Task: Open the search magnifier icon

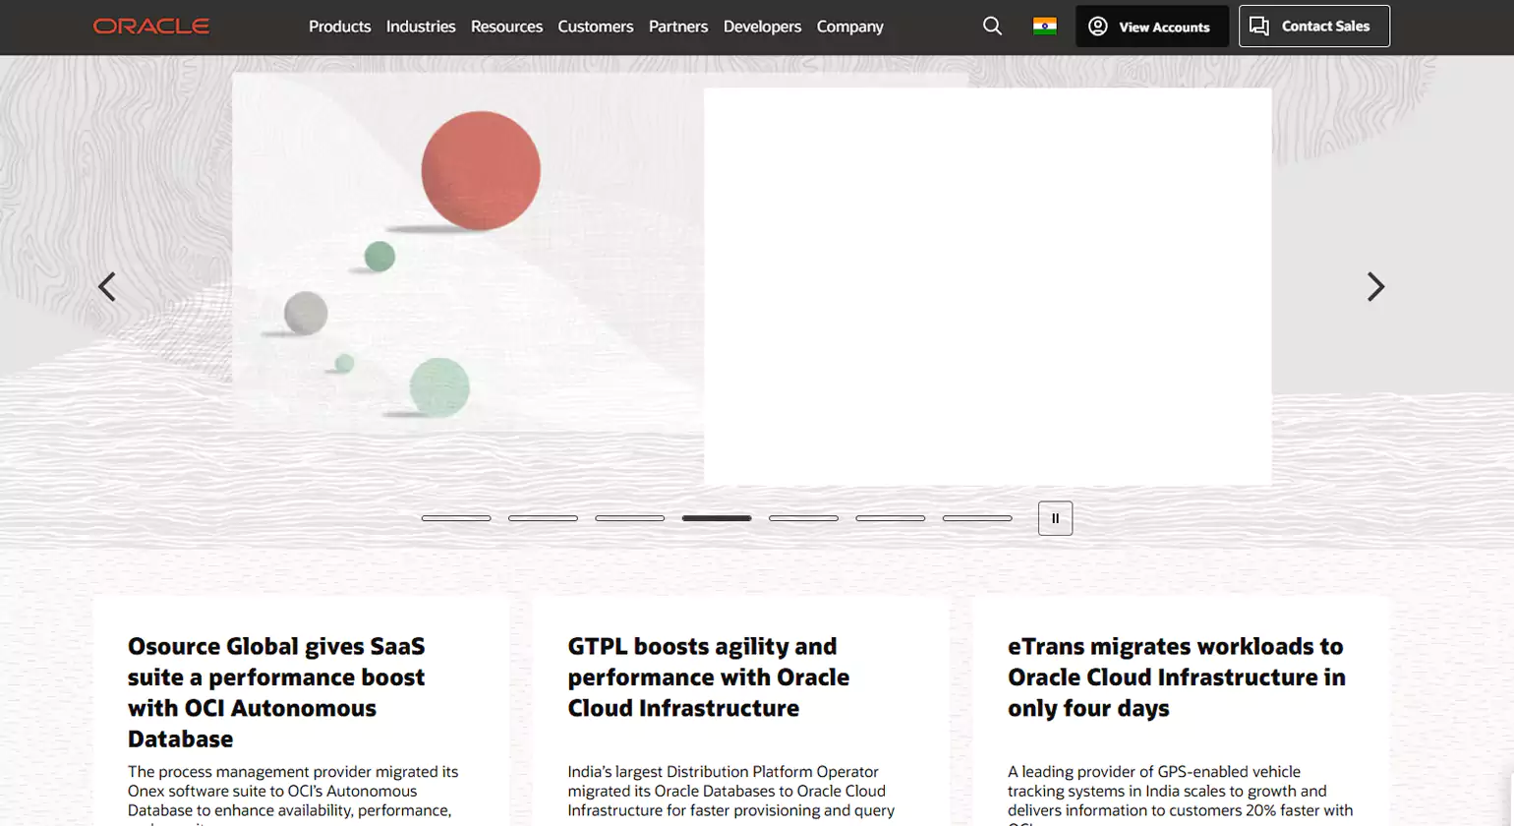Action: (992, 27)
